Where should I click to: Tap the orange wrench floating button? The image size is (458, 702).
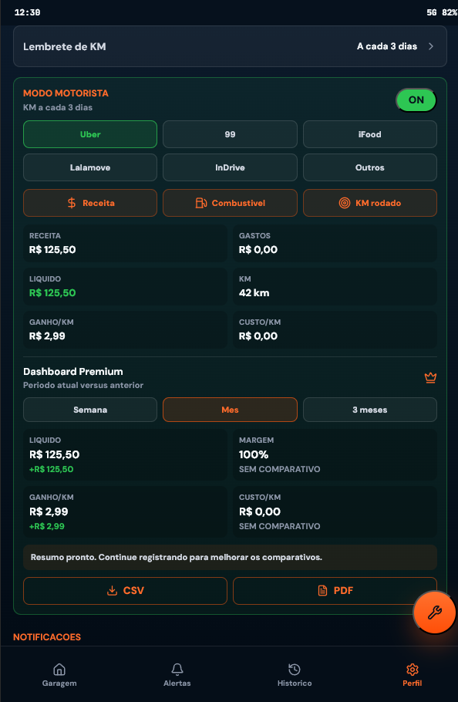[x=434, y=612]
